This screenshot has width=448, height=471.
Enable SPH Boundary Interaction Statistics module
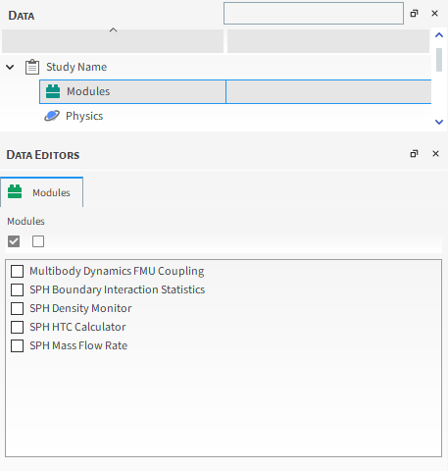pyautogui.click(x=17, y=289)
